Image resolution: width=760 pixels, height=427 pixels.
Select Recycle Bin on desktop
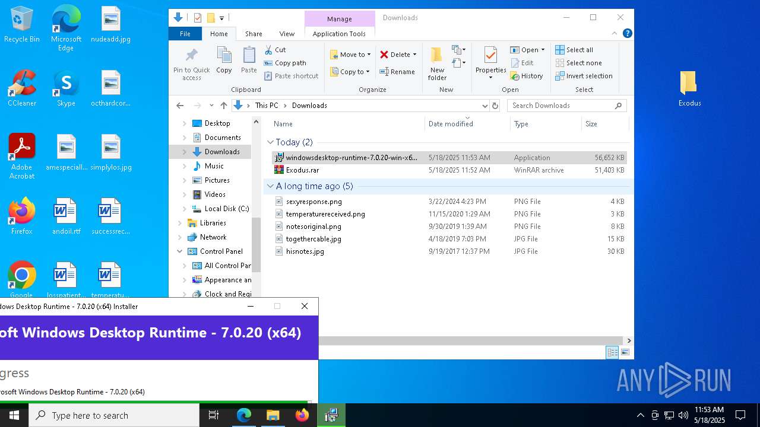tap(22, 25)
